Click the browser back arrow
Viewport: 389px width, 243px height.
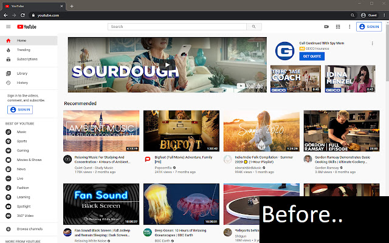5,15
